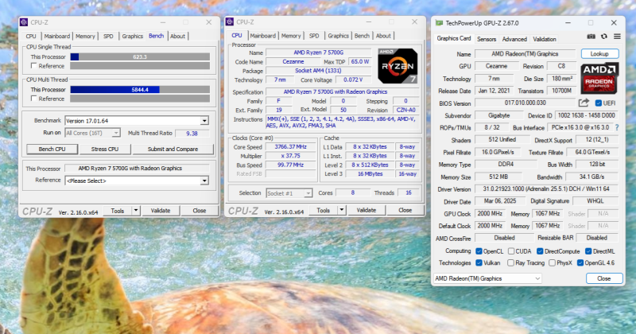Open Reference Please Select dropdown
This screenshot has width=636, height=334.
(204, 181)
